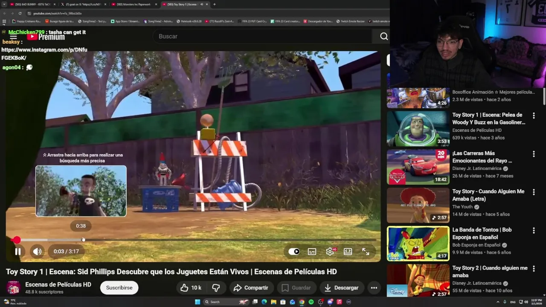Toggle the autoplay switch in player controls

click(x=294, y=252)
